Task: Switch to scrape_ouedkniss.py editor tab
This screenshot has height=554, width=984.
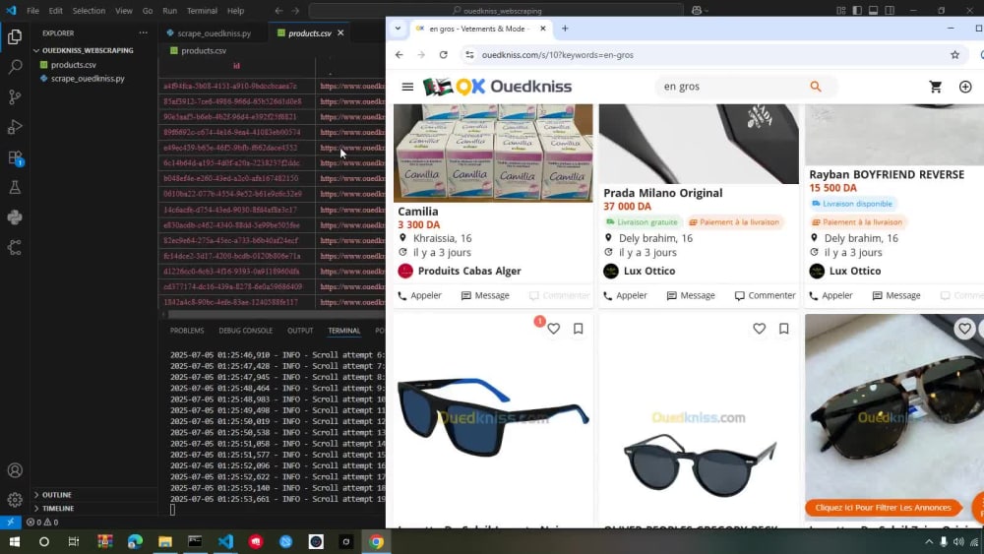Action: click(214, 33)
